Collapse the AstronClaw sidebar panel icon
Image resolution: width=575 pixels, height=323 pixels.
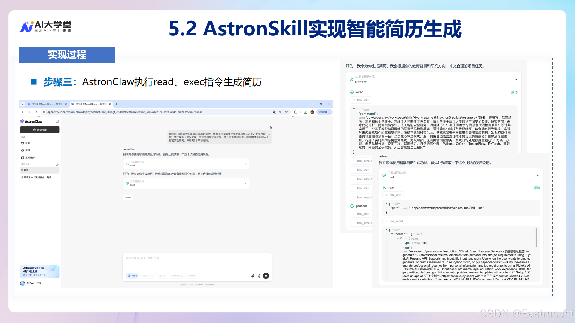tap(57, 121)
